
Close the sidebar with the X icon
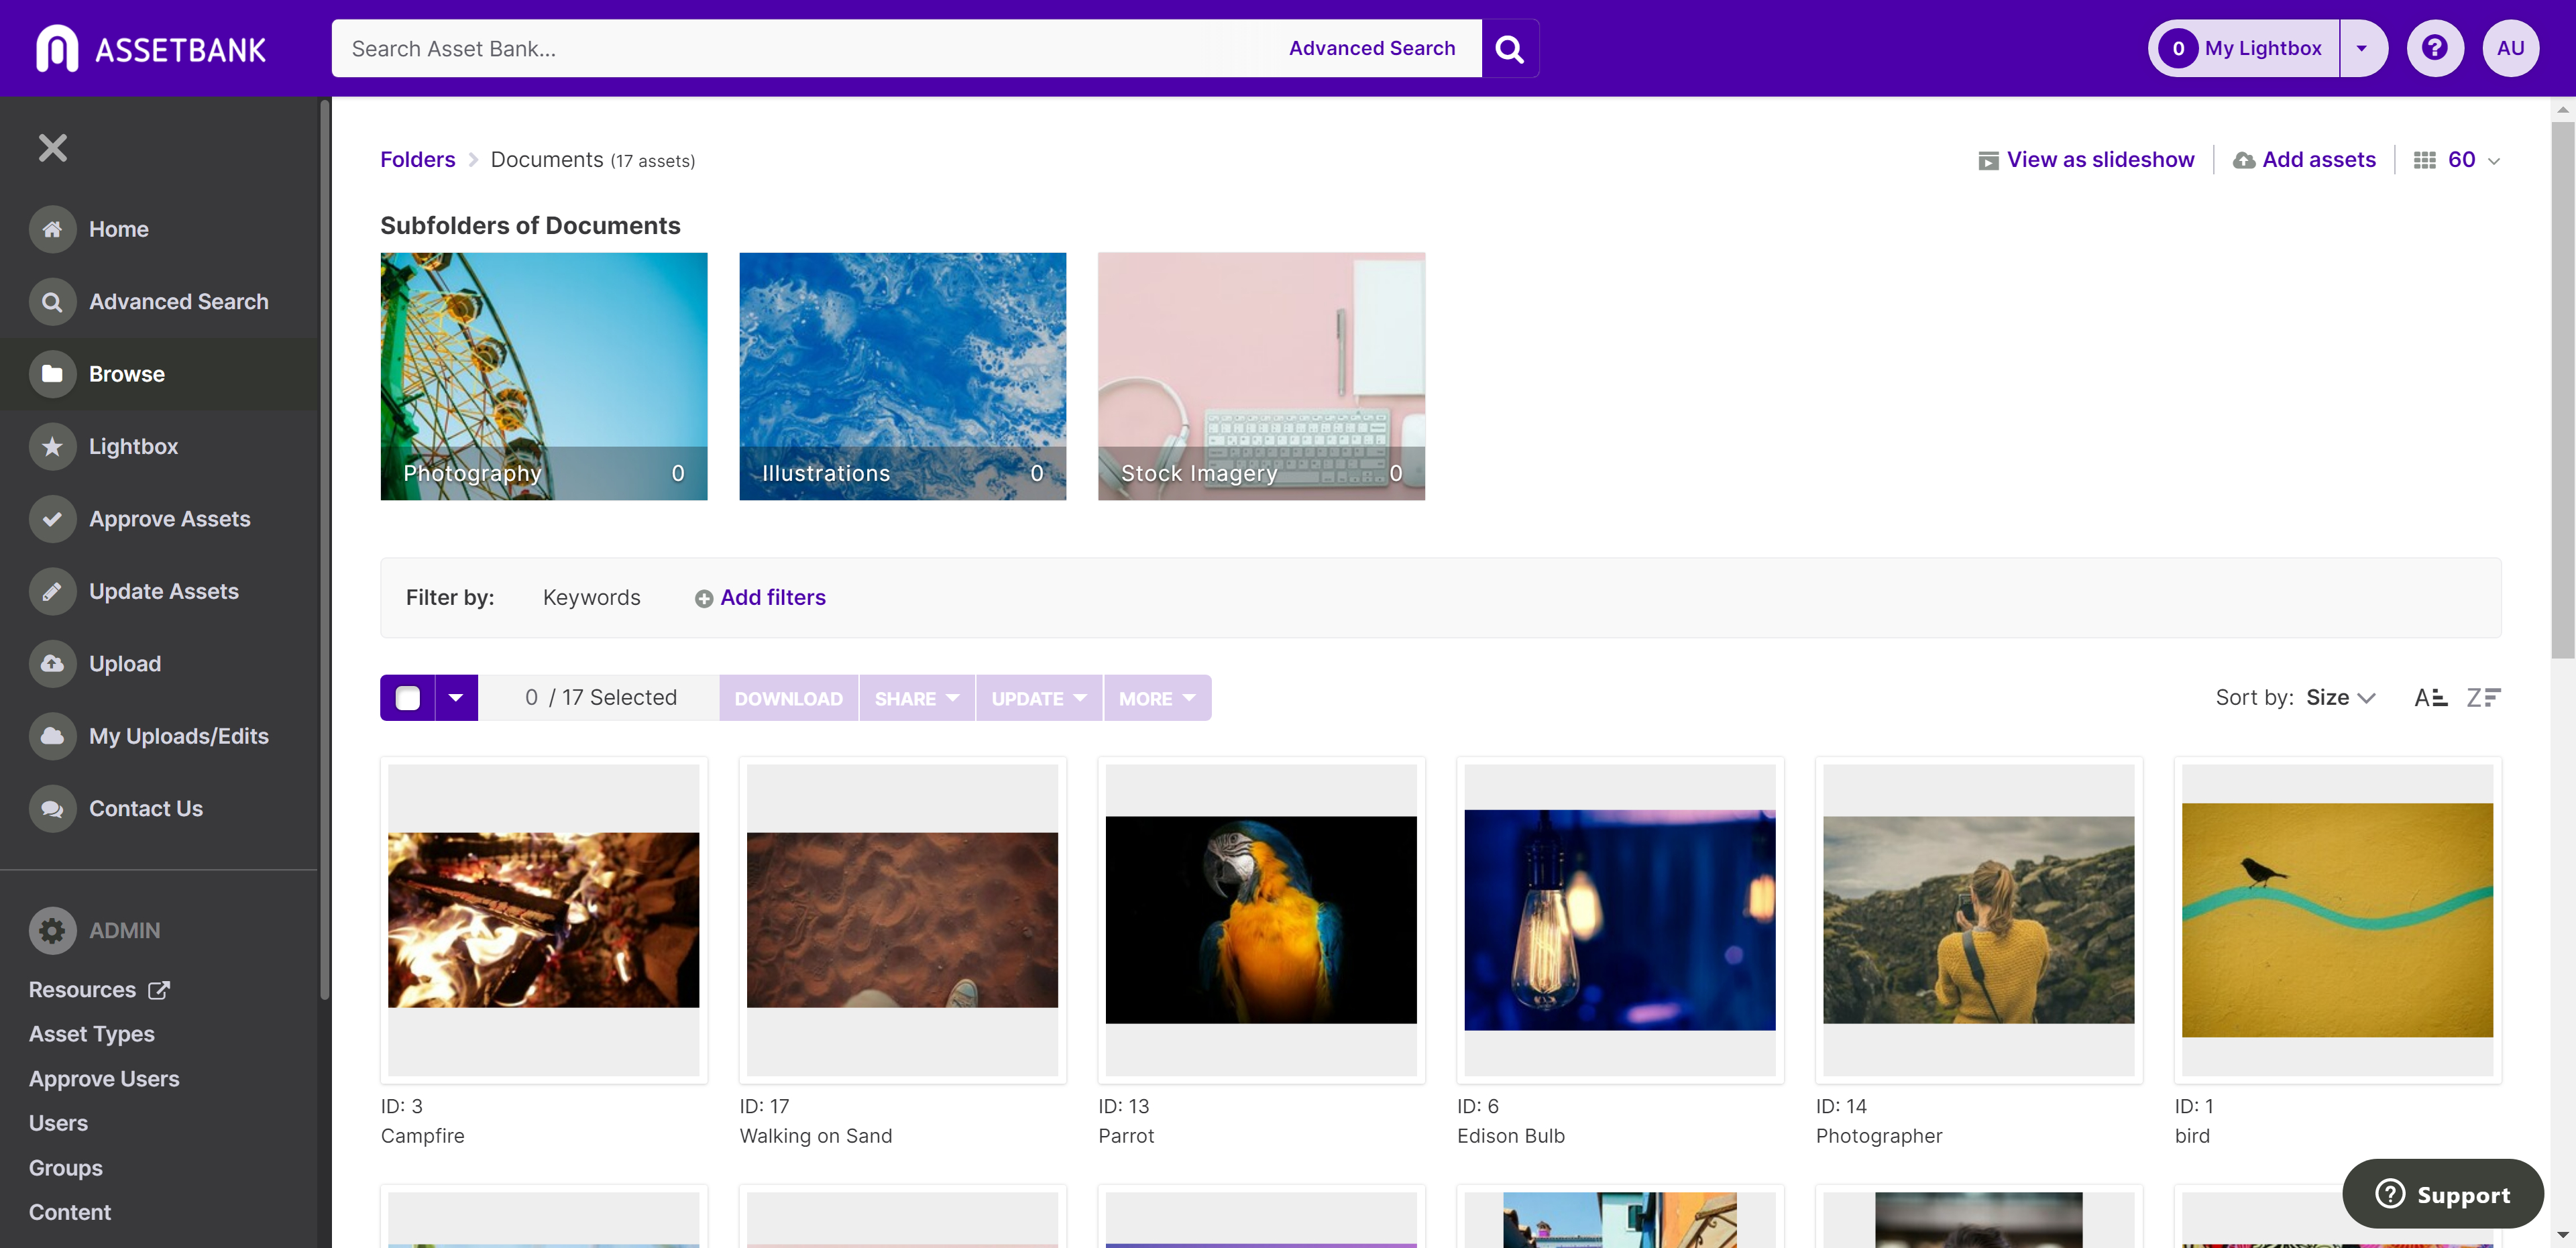point(53,148)
